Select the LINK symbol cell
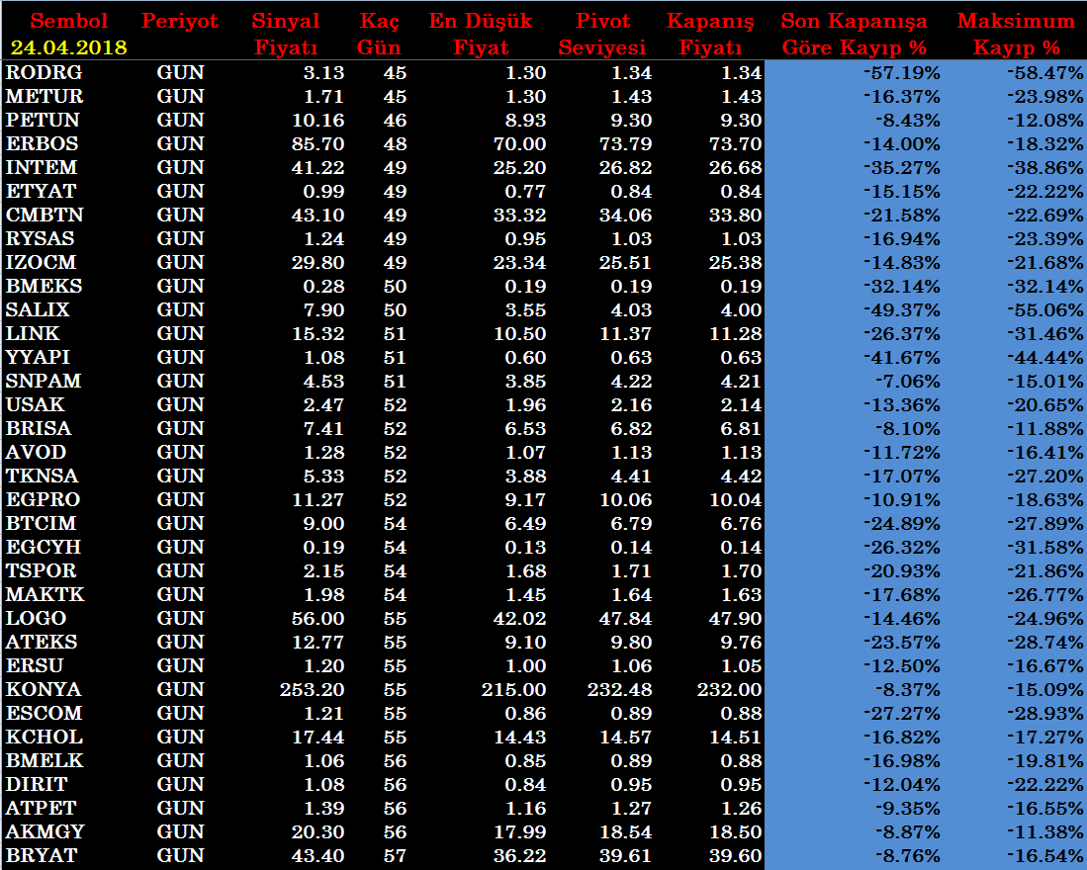The width and height of the screenshot is (1087, 870). (x=33, y=333)
